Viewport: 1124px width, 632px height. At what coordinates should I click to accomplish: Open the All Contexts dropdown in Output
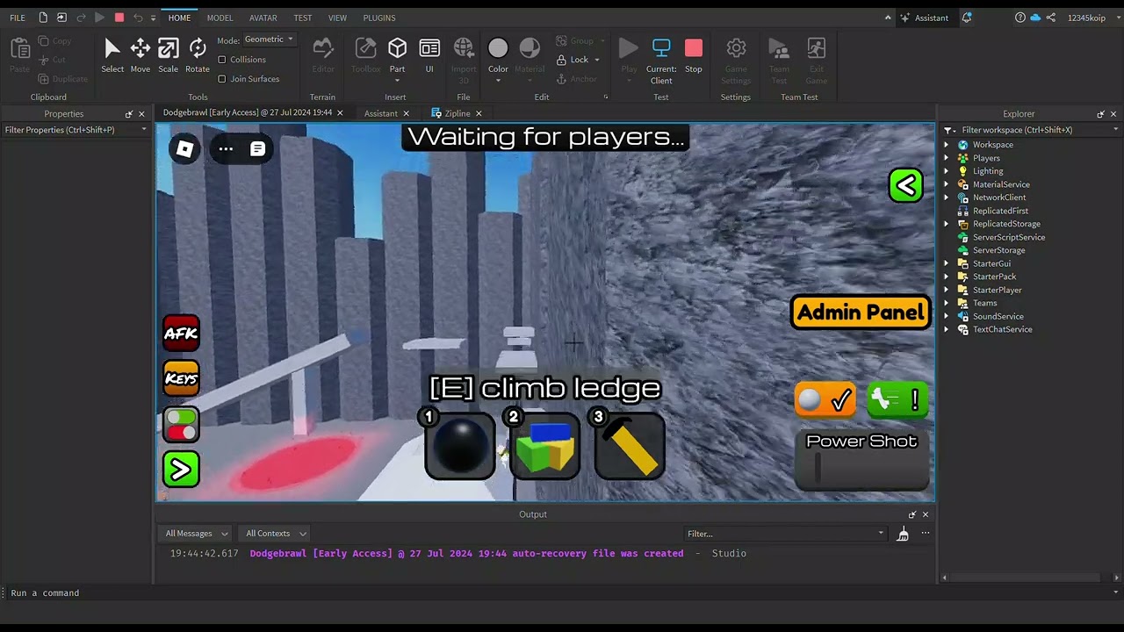click(x=276, y=534)
